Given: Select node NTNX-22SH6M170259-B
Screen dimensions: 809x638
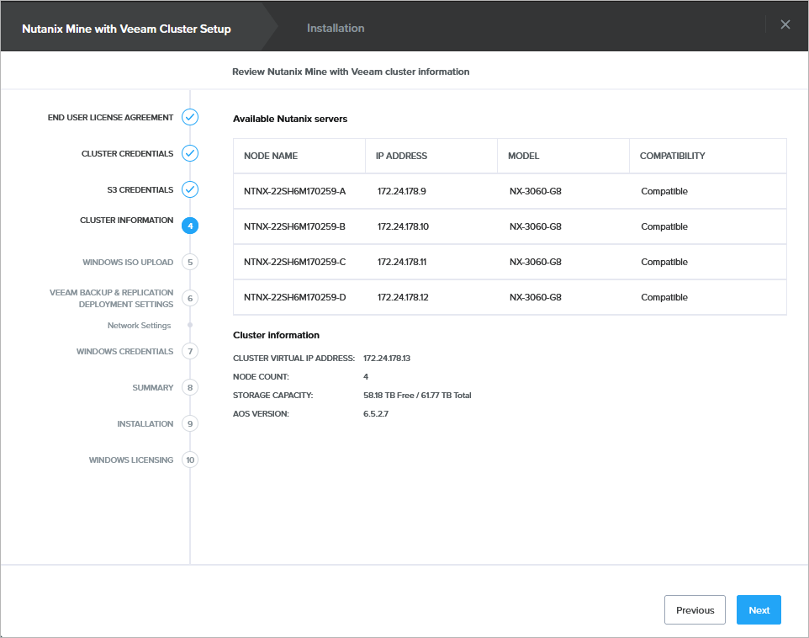Looking at the screenshot, I should click(x=294, y=226).
